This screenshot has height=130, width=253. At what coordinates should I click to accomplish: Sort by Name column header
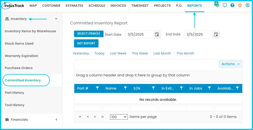click(111, 88)
